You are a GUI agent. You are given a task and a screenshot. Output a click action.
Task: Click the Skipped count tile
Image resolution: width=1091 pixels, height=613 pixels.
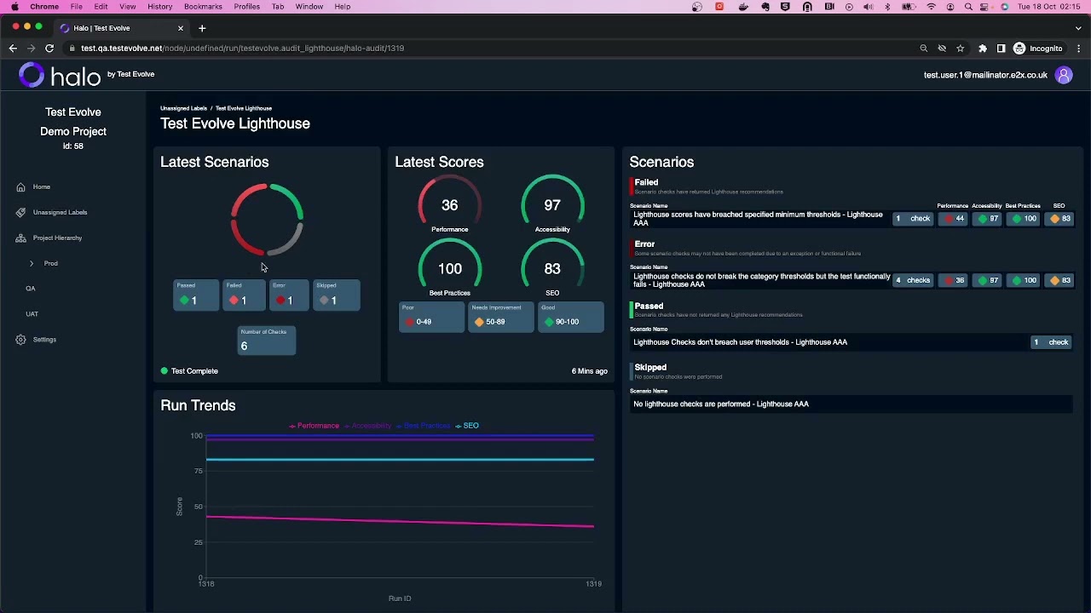337,295
